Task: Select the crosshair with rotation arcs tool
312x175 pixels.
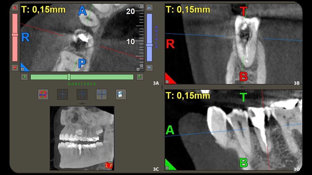Action: tap(101, 94)
